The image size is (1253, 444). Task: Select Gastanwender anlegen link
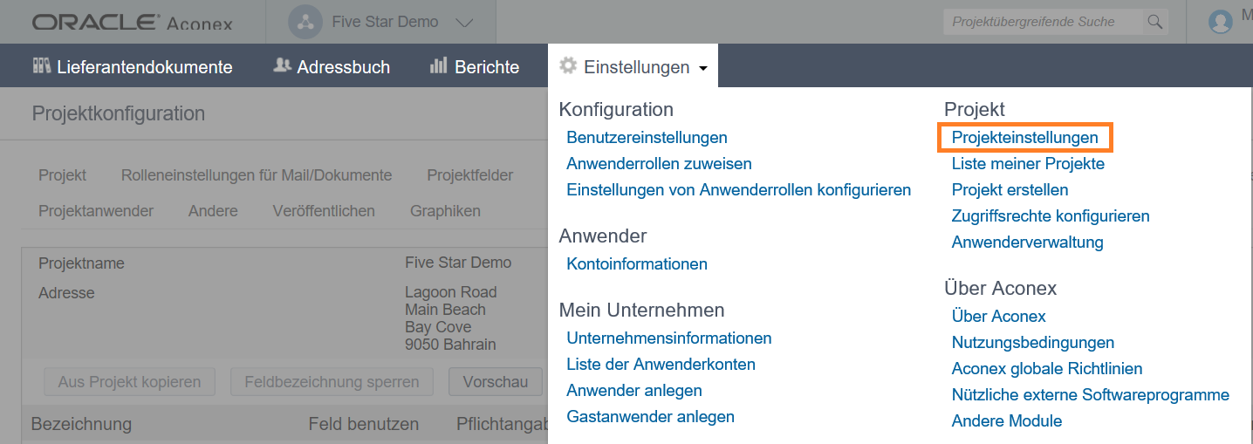coord(650,416)
